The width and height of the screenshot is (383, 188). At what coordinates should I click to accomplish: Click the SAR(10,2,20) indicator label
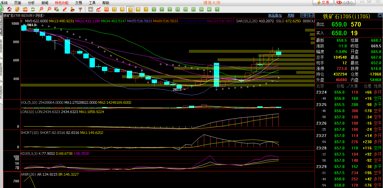pos(247,21)
